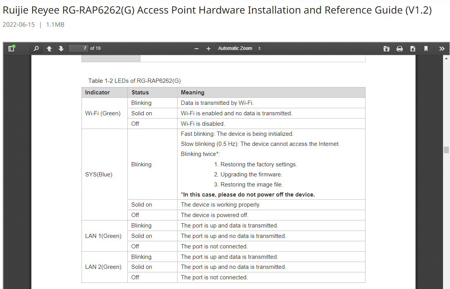
Task: Click the open file icon
Action: [x=386, y=49]
